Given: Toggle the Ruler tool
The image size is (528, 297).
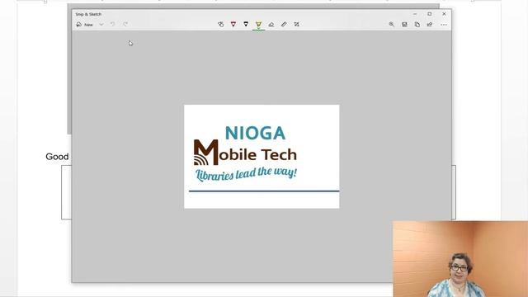Looking at the screenshot, I should (284, 24).
